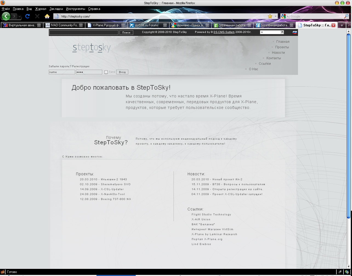Click the site search text field
Screen dimensions: 352x276
click(84, 32)
